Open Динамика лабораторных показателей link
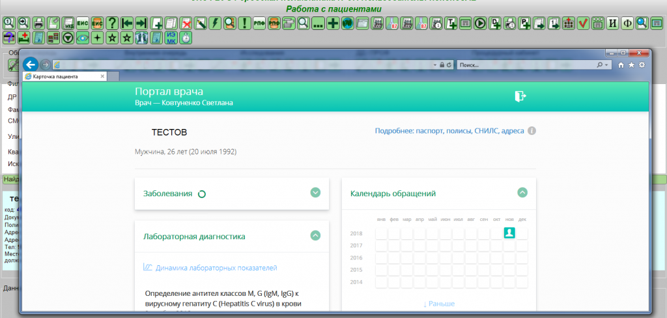The width and height of the screenshot is (667, 318). (x=216, y=268)
